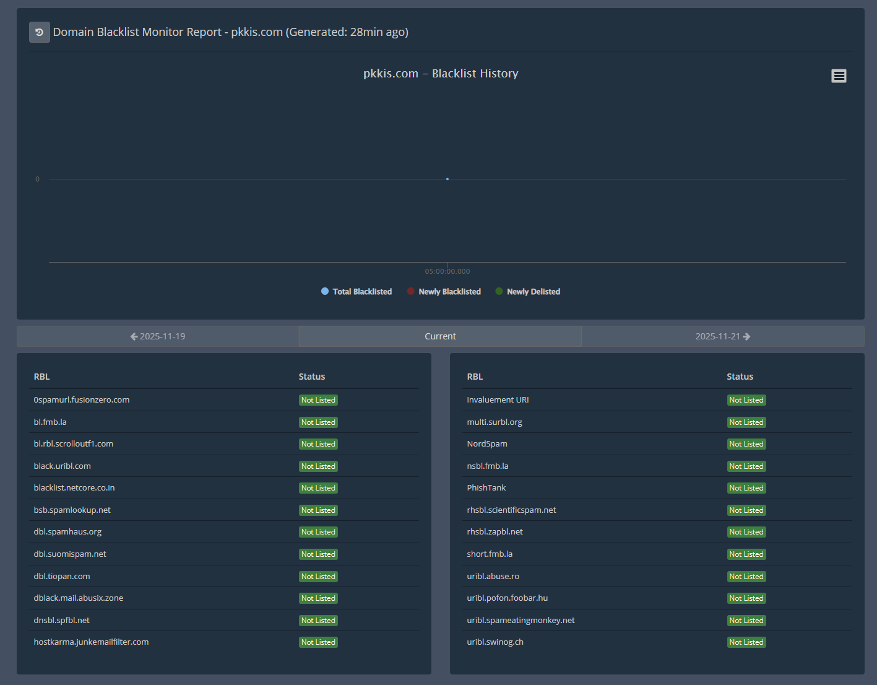
Task: Click the blue Total Blacklisted legend dot
Action: pyautogui.click(x=325, y=291)
